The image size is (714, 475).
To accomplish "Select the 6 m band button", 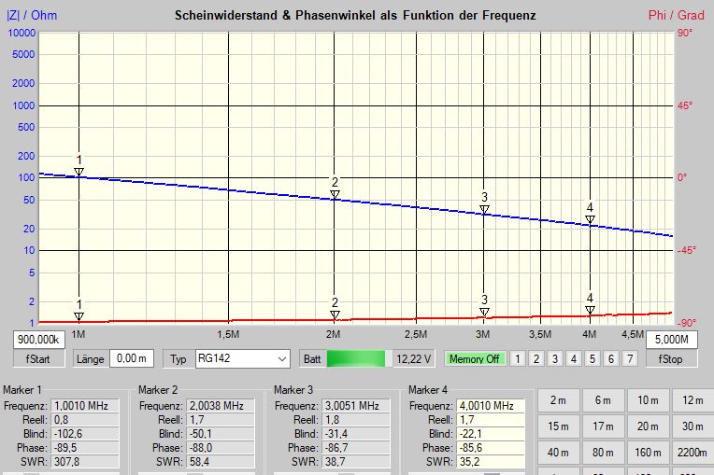I will click(x=604, y=401).
